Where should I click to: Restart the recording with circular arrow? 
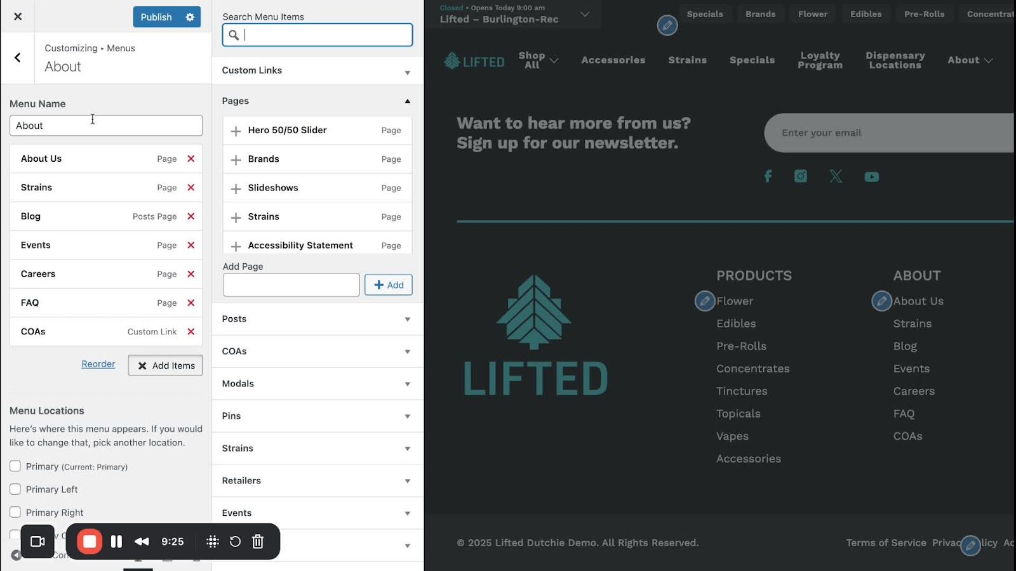click(235, 542)
